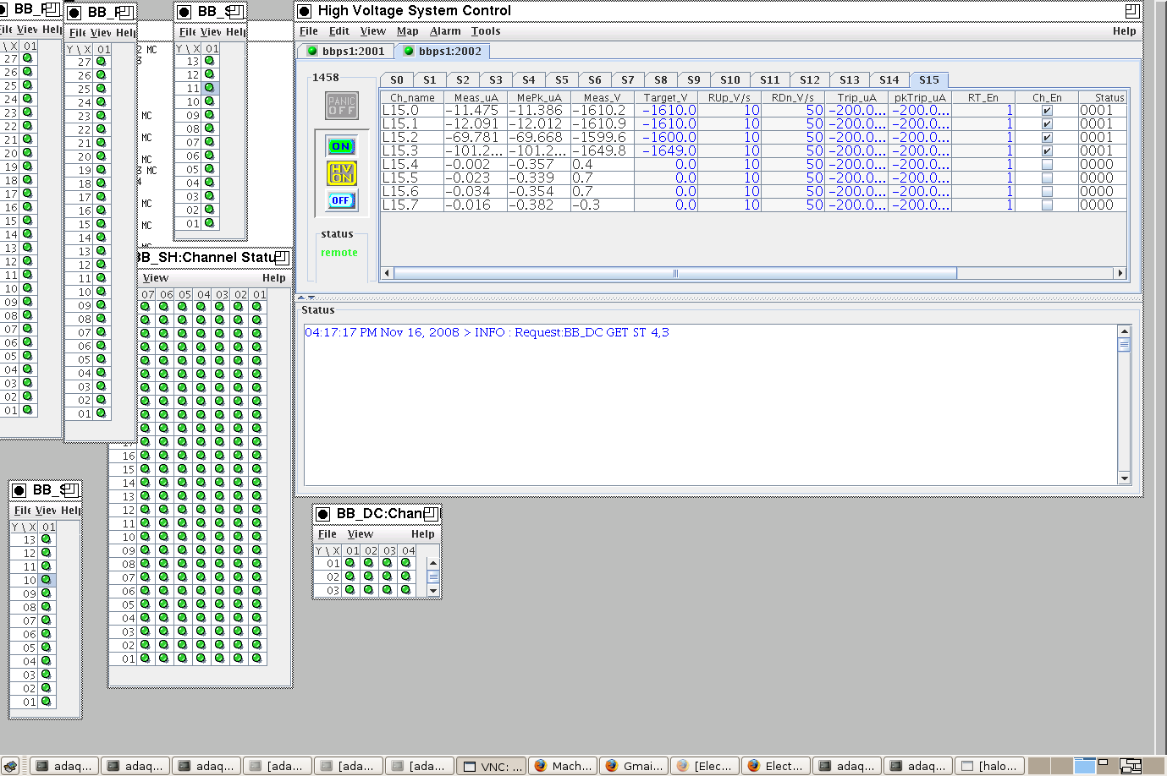This screenshot has height=776, width=1167.
Task: Click BB_DC status LED row 02 column 02
Action: point(368,577)
